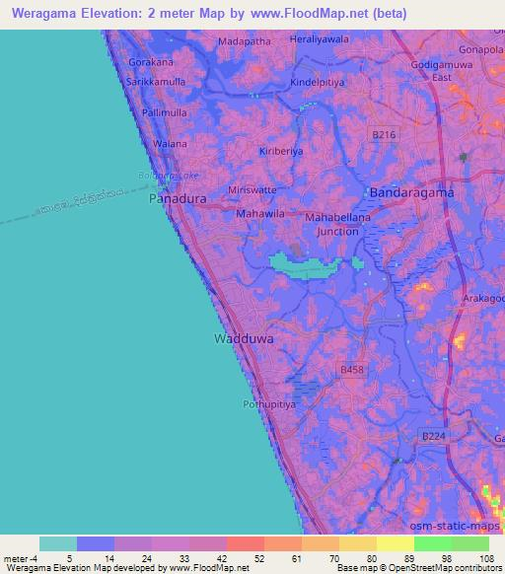
Task: Click the Gonapola label
Action: [x=481, y=49]
